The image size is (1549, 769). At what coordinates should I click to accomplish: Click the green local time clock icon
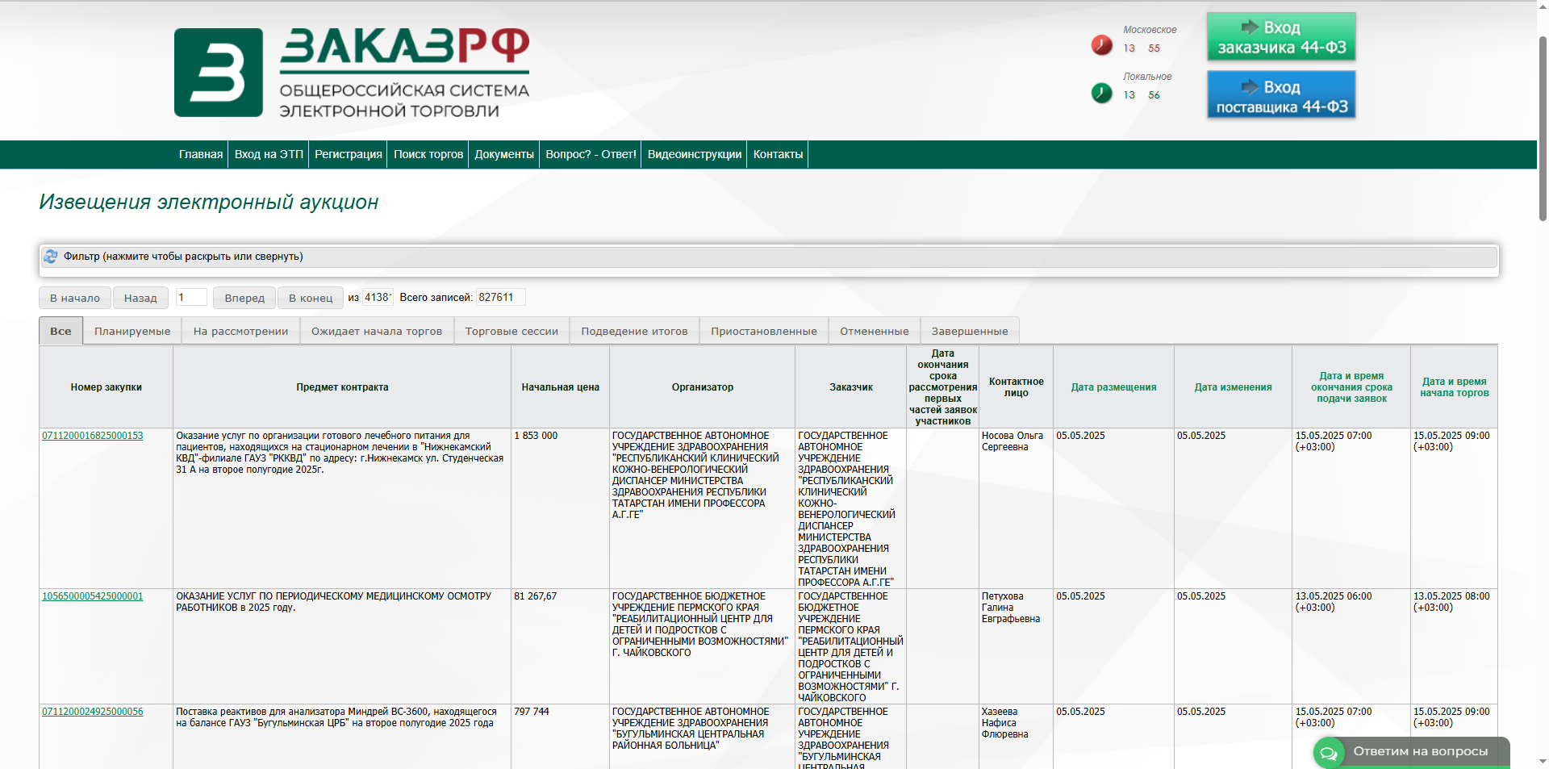click(x=1102, y=93)
